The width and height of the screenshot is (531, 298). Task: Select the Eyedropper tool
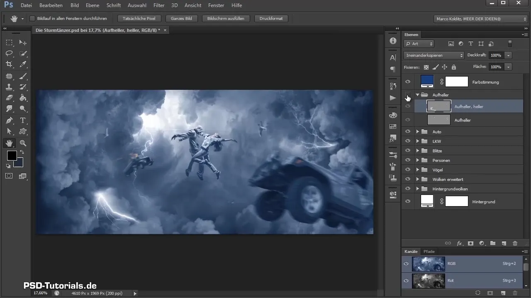coord(23,64)
